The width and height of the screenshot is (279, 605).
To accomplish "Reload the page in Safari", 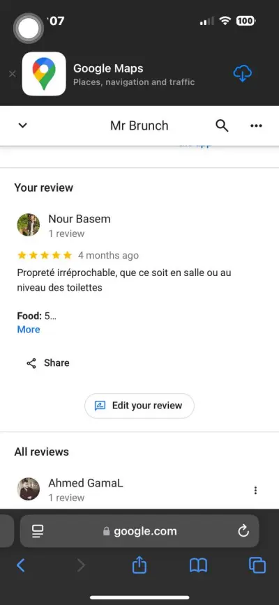I will pos(243,531).
